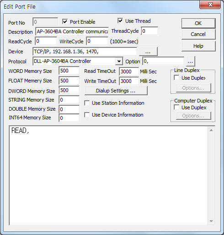This screenshot has height=235, width=224.
Task: Confirm with the OK button
Action: [x=198, y=23]
